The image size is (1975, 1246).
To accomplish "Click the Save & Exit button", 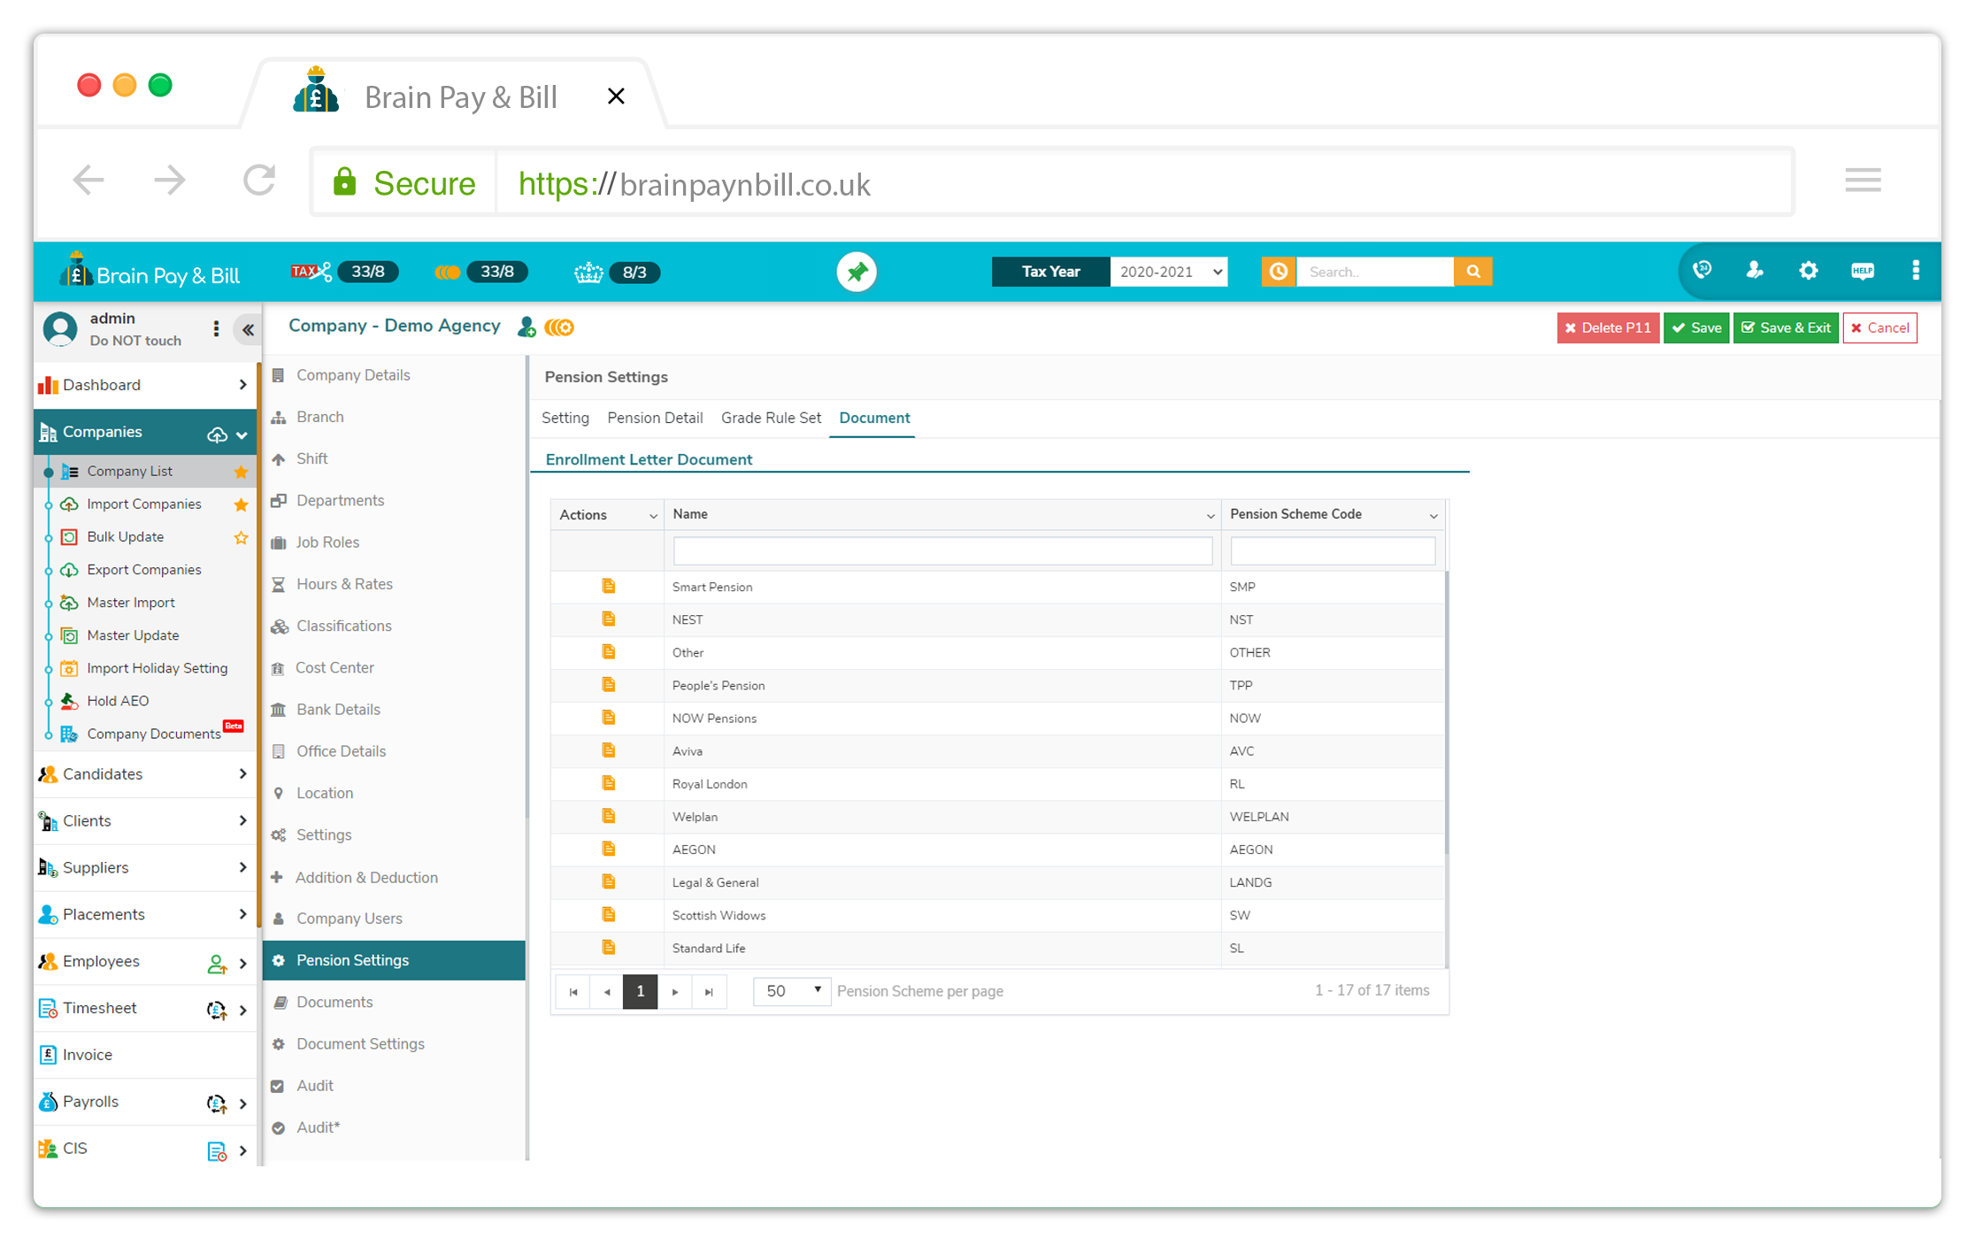I will tap(1786, 328).
